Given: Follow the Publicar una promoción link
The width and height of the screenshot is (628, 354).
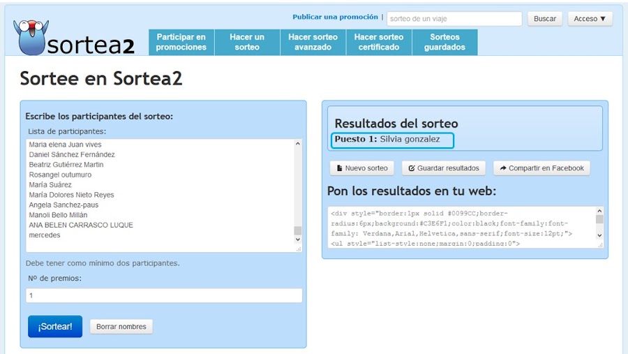Looking at the screenshot, I should pos(335,17).
